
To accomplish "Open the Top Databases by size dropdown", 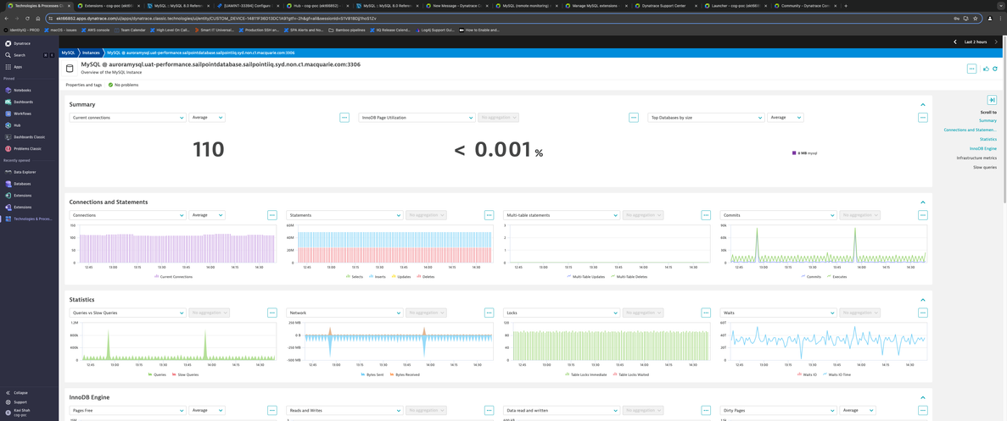I will [705, 118].
